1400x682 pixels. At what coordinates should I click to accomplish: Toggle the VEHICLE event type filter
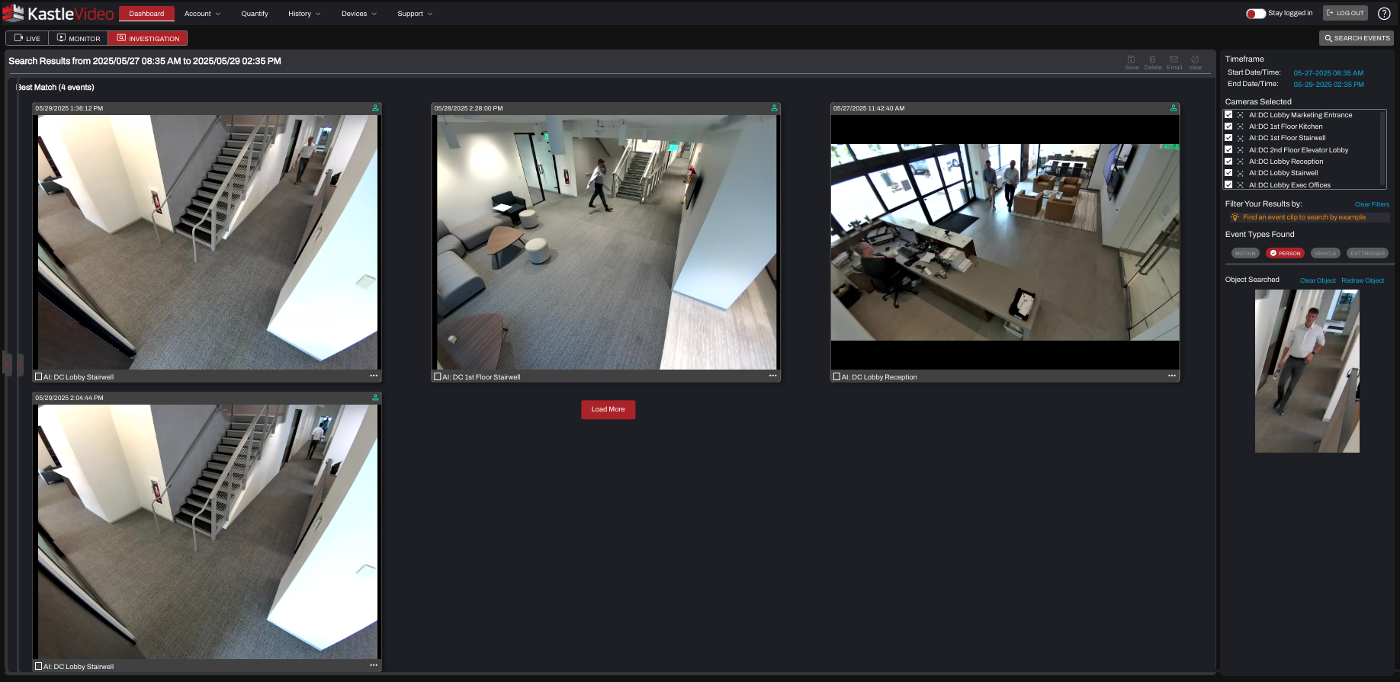pos(1325,253)
